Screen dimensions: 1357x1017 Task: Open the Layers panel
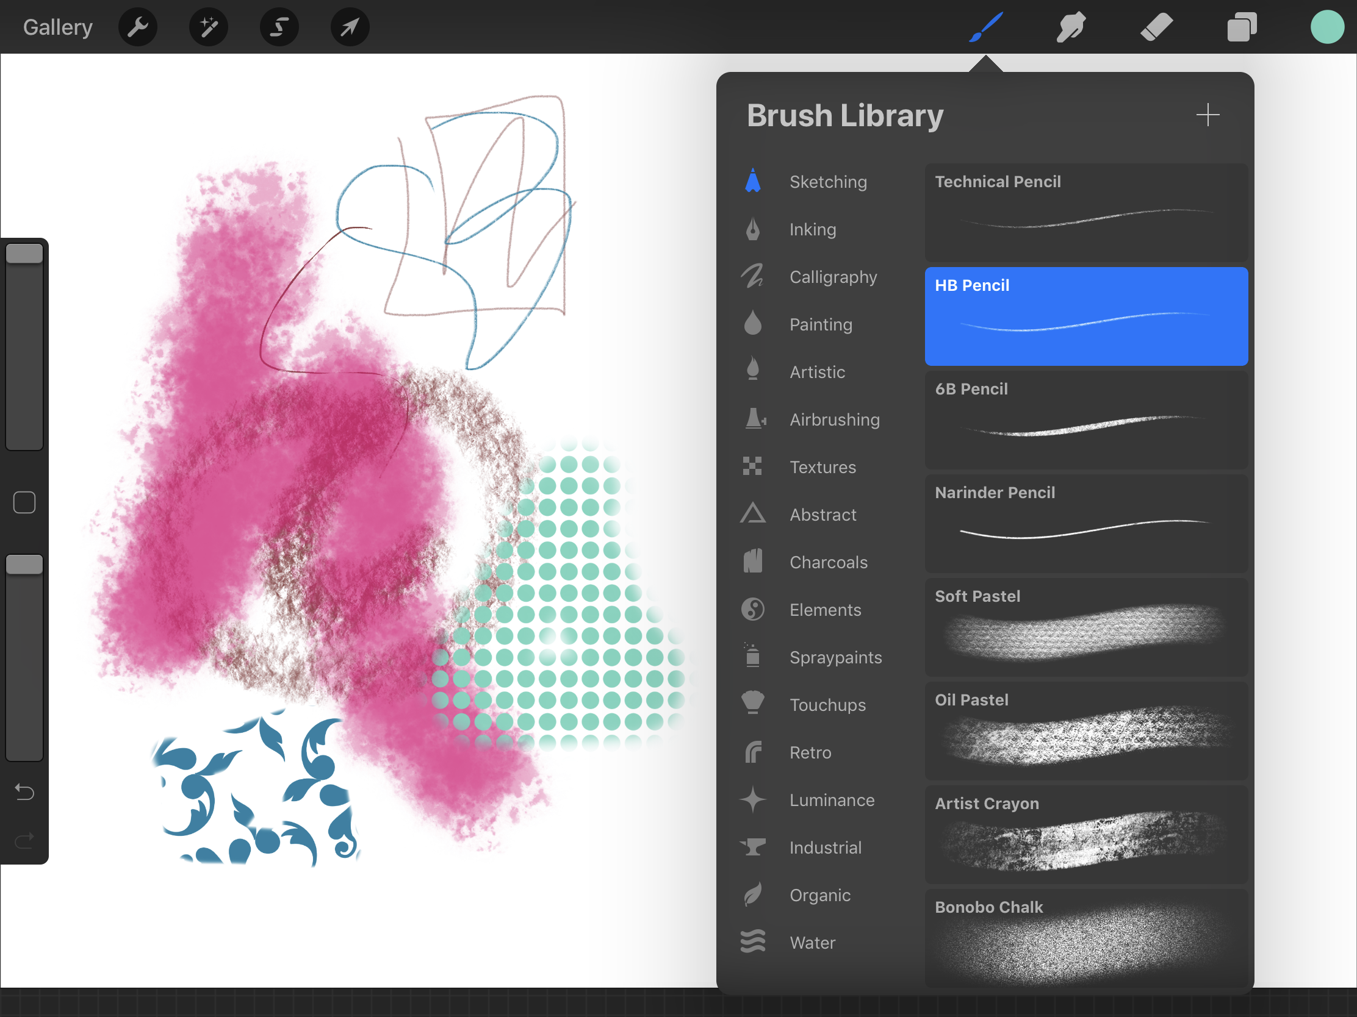[x=1242, y=27]
